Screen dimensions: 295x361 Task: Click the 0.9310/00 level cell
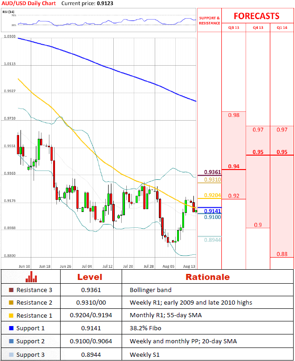pos(91,302)
